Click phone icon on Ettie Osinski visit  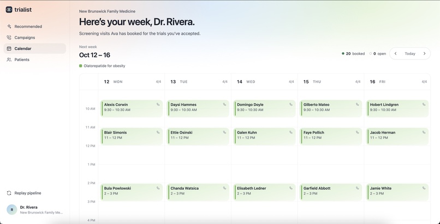coord(224,132)
